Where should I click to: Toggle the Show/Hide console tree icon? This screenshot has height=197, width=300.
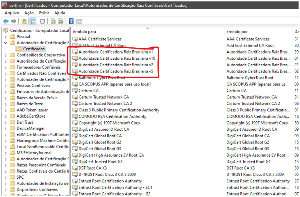tap(32, 21)
